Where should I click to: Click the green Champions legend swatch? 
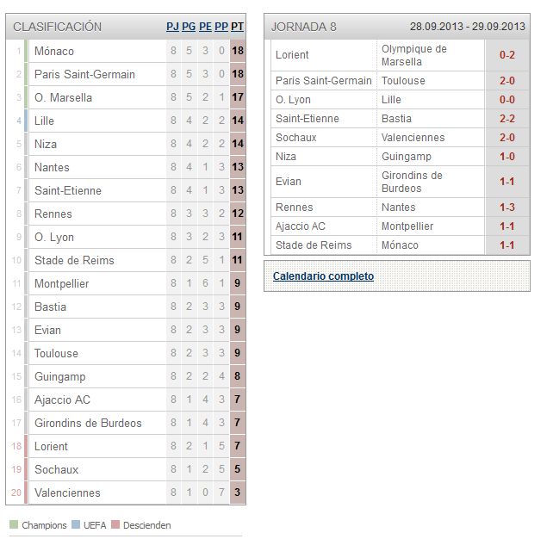point(14,524)
